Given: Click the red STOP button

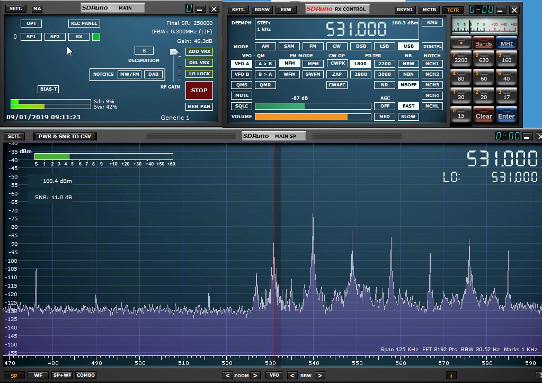Looking at the screenshot, I should [199, 91].
